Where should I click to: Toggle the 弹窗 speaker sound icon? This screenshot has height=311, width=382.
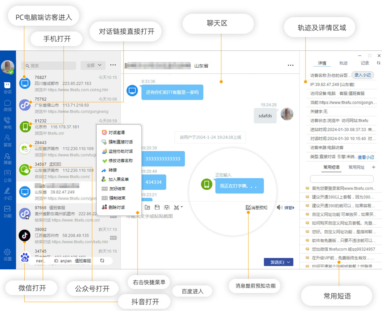pyautogui.click(x=280, y=207)
